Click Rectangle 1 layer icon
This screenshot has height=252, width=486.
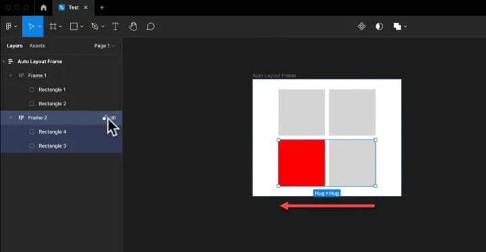click(32, 90)
